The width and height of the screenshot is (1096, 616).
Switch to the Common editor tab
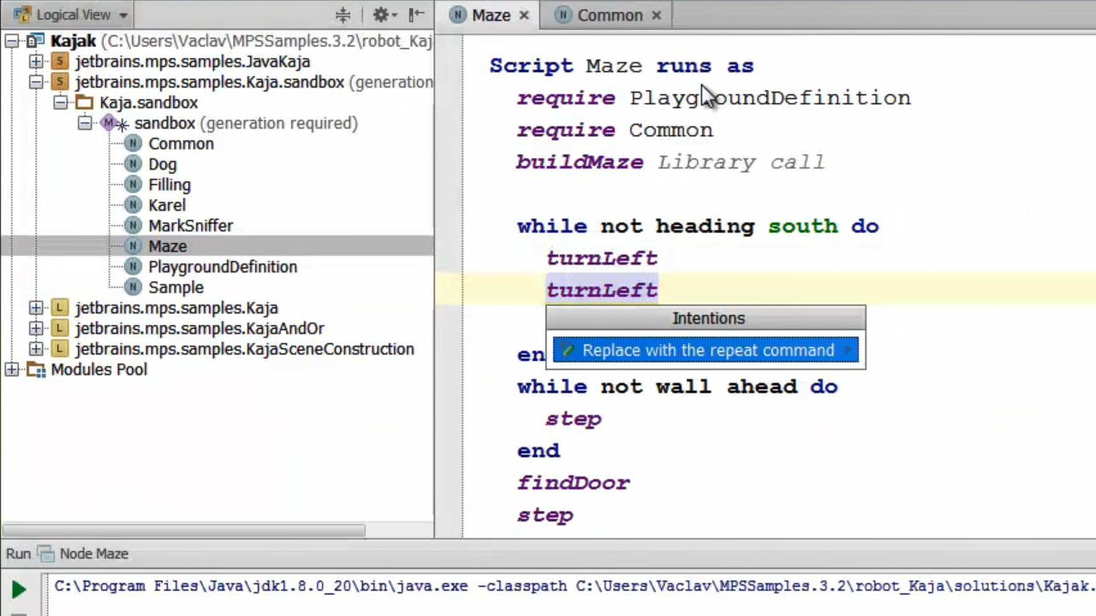tap(610, 15)
